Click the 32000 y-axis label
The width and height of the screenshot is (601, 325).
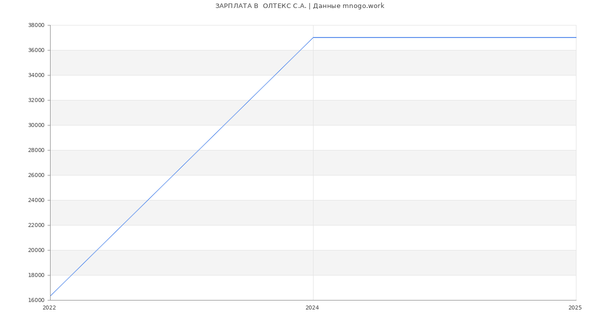click(37, 100)
